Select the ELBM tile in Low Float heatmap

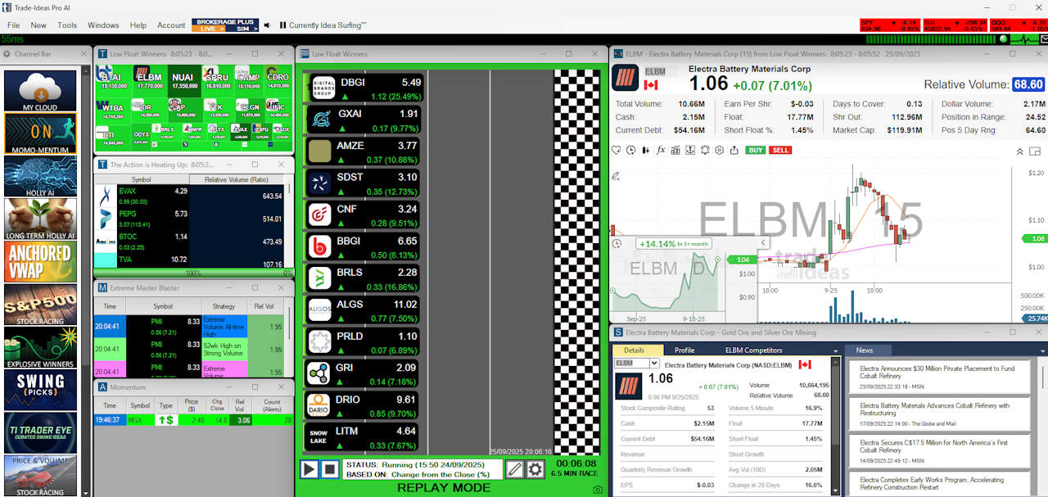coord(150,80)
